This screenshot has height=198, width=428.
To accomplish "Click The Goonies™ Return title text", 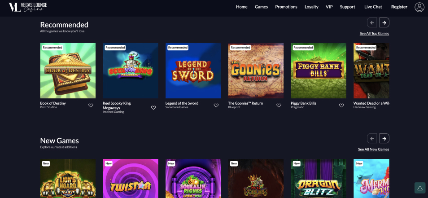I will tap(245, 103).
